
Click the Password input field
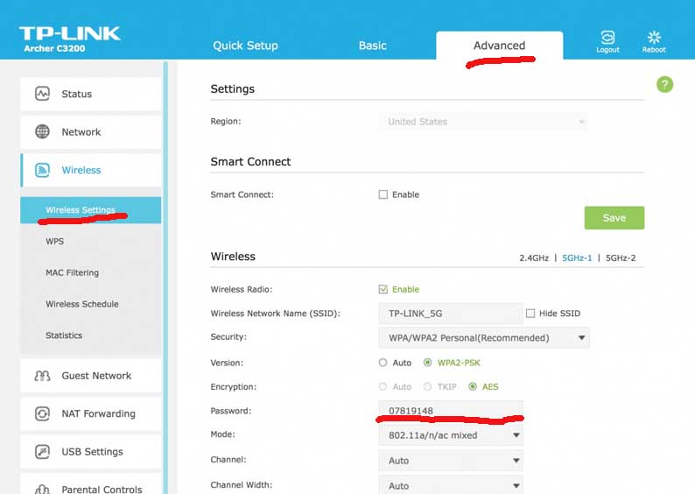click(451, 411)
